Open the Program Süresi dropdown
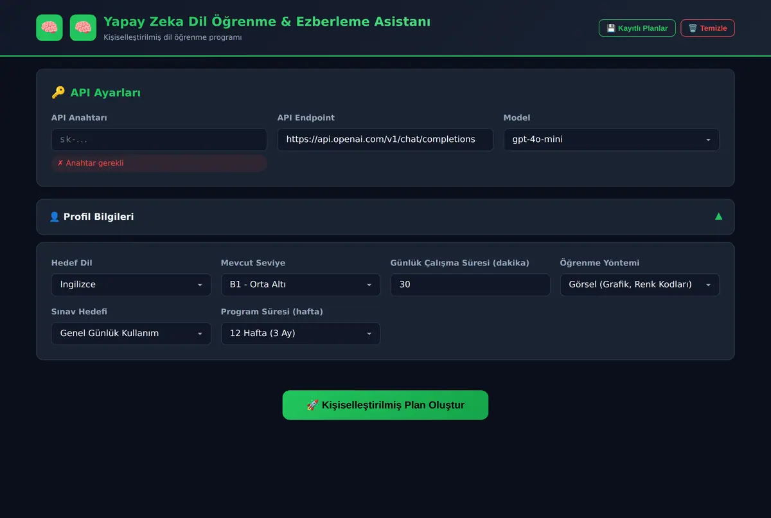 coord(301,334)
